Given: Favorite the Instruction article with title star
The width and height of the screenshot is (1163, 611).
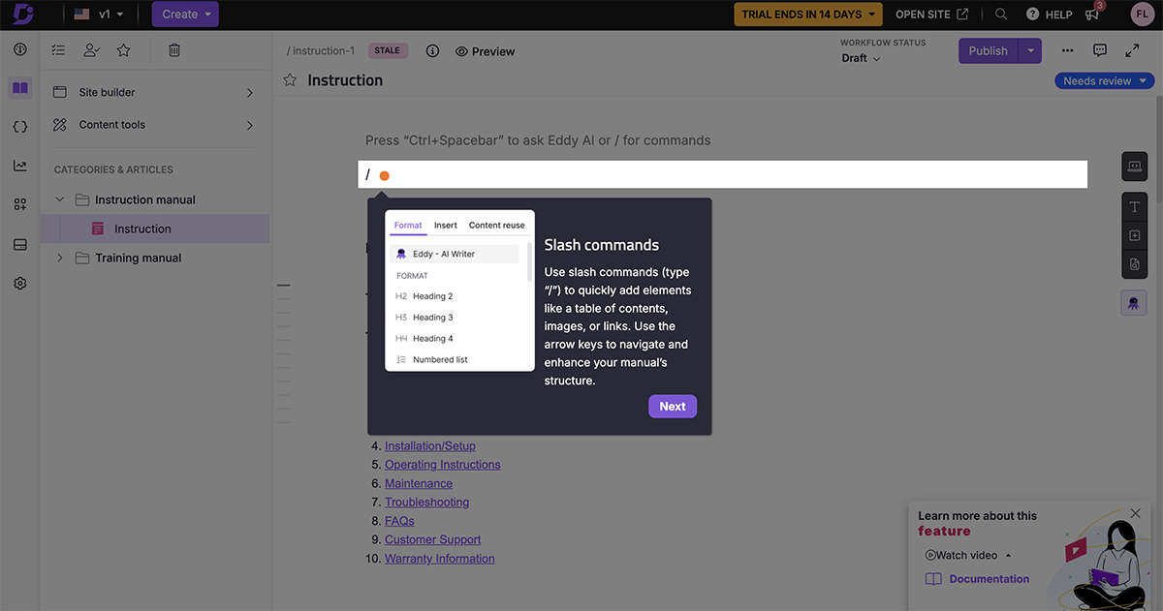Looking at the screenshot, I should pos(290,80).
